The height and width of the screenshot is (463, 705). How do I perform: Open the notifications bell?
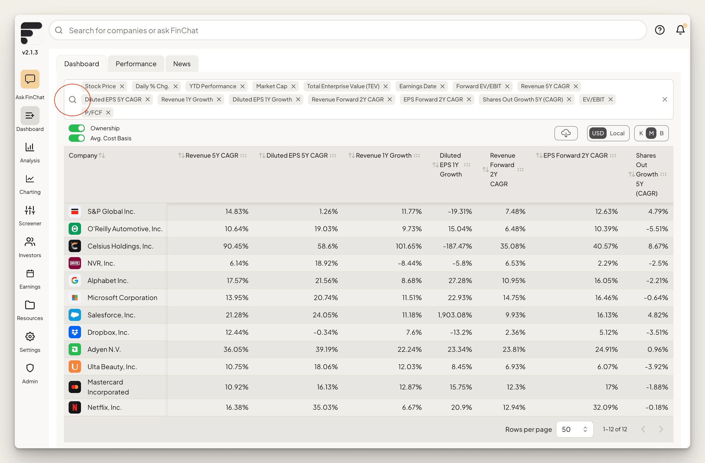[681, 30]
